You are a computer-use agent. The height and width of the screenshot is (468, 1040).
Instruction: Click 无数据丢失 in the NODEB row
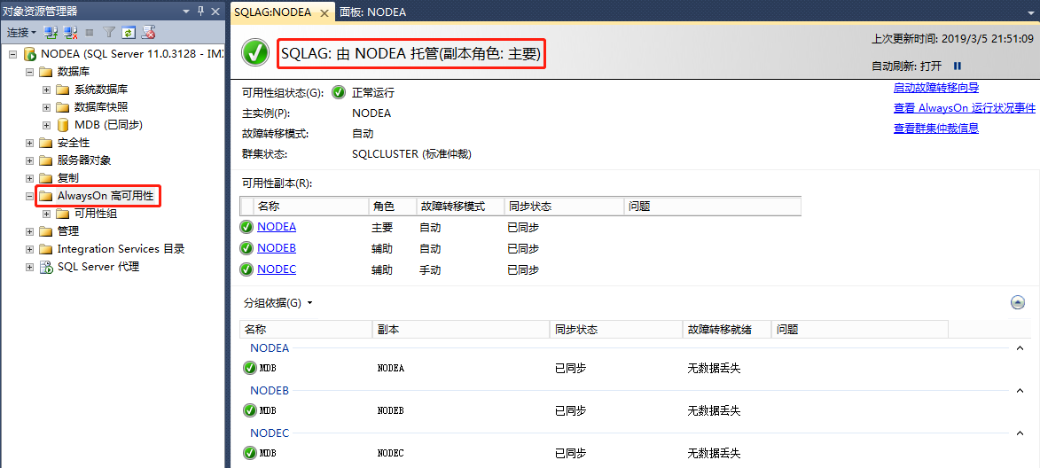tap(714, 411)
